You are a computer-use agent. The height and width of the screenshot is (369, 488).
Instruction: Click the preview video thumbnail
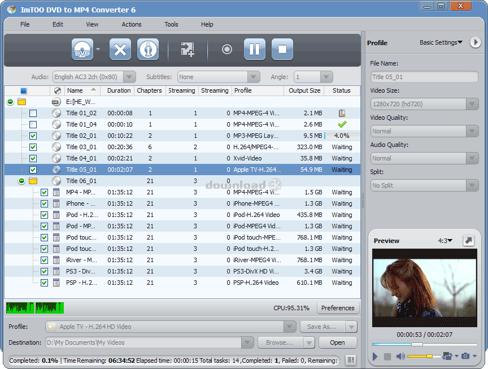[x=425, y=288]
